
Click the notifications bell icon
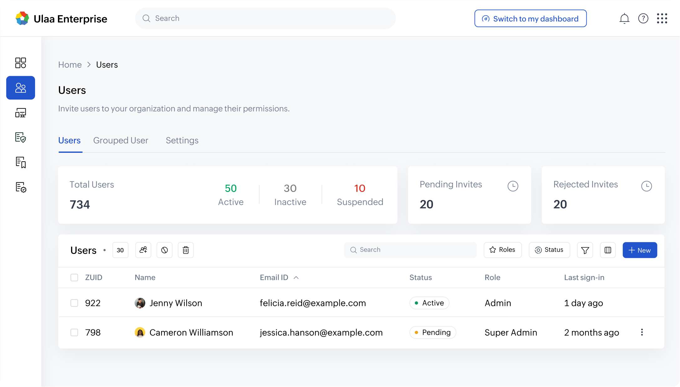pyautogui.click(x=624, y=18)
